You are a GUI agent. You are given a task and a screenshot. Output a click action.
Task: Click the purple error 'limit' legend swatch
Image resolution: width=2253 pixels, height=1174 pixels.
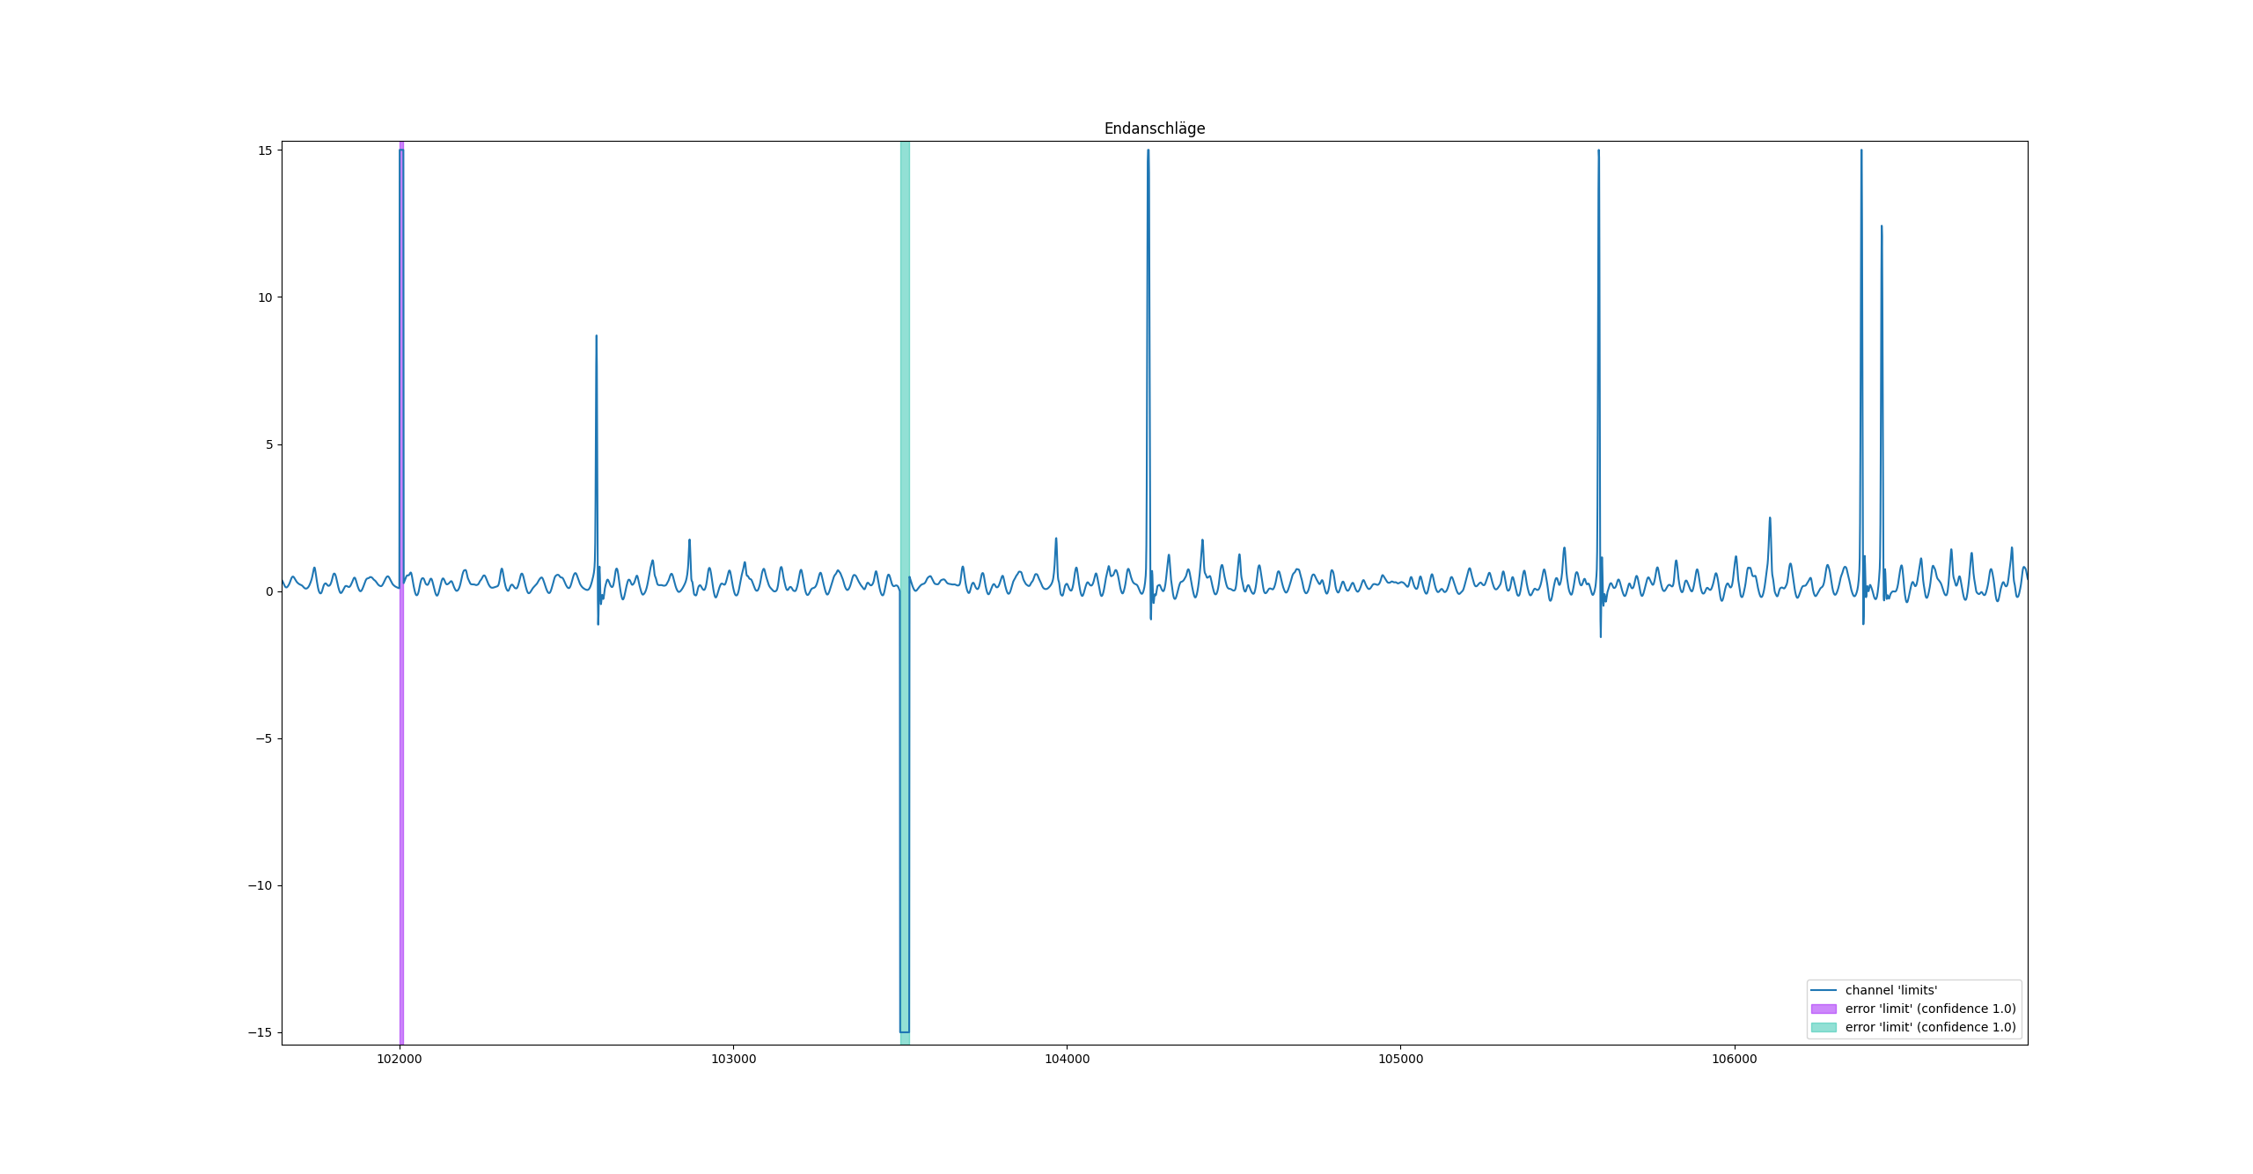coord(1824,1009)
